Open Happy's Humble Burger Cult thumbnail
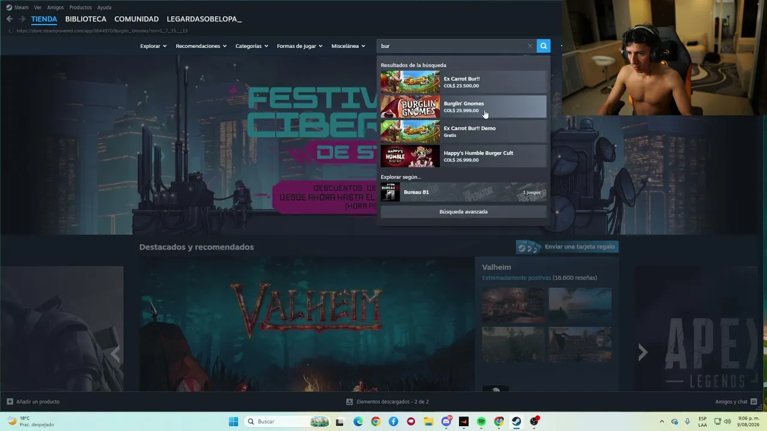767x431 pixels. pyautogui.click(x=410, y=156)
